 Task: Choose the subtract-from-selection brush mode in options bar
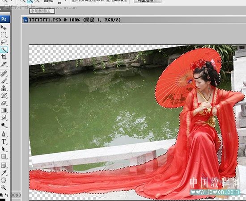pos(37,1)
